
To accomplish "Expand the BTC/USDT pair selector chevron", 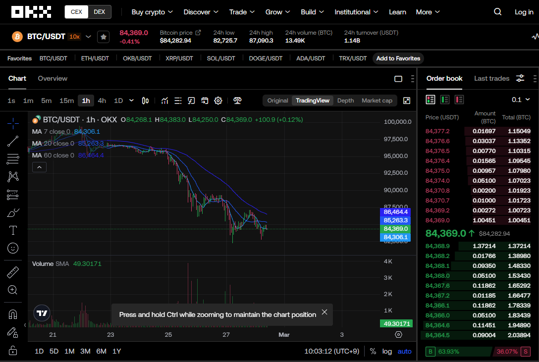I will point(88,37).
